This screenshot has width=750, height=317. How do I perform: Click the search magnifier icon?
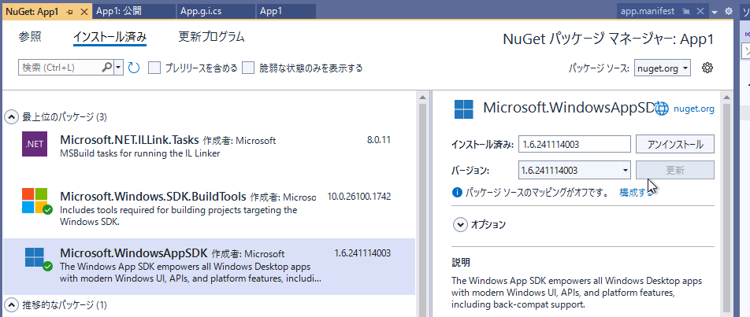tap(107, 68)
